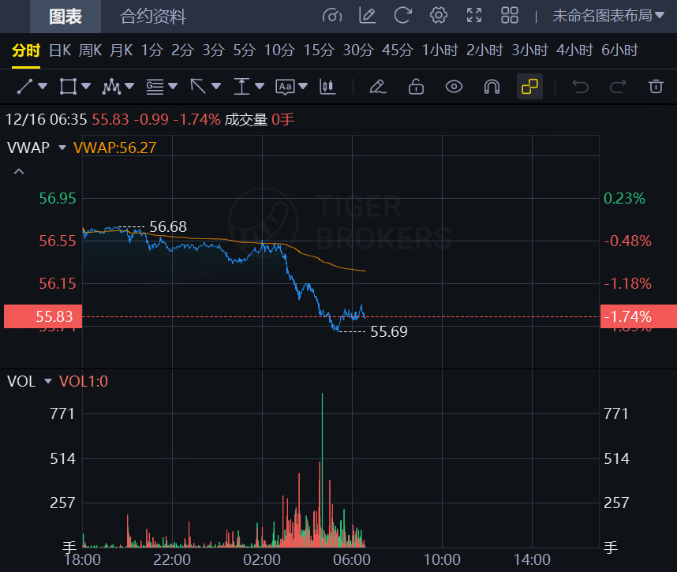Select the 1小时 interval

439,49
